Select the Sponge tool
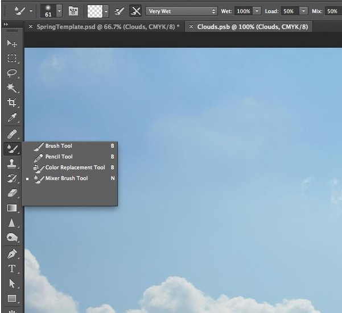This screenshot has width=342, height=313. [x=12, y=237]
